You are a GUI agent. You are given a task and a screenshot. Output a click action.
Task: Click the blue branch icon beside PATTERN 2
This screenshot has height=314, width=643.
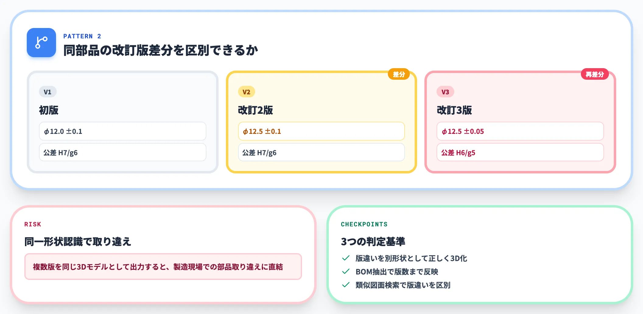41,43
